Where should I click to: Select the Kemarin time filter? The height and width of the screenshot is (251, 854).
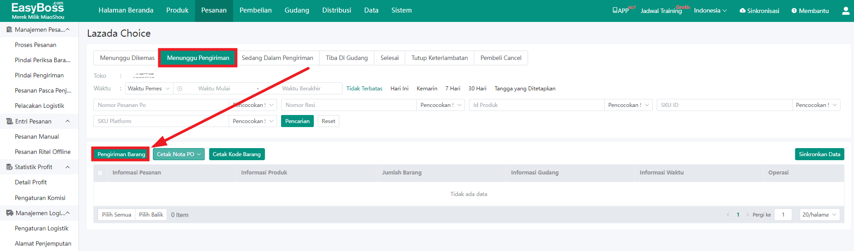[427, 89]
